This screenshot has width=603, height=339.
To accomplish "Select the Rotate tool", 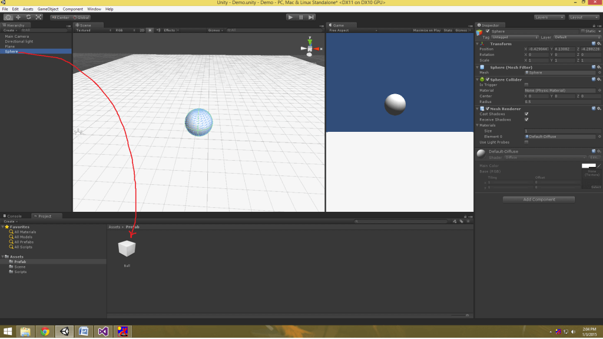I will coord(28,17).
